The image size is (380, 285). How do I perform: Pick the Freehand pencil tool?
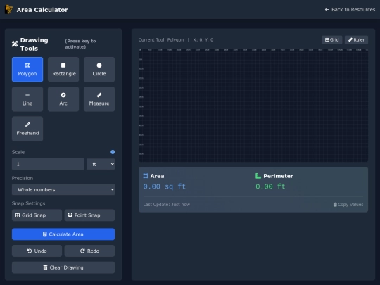(x=27, y=129)
